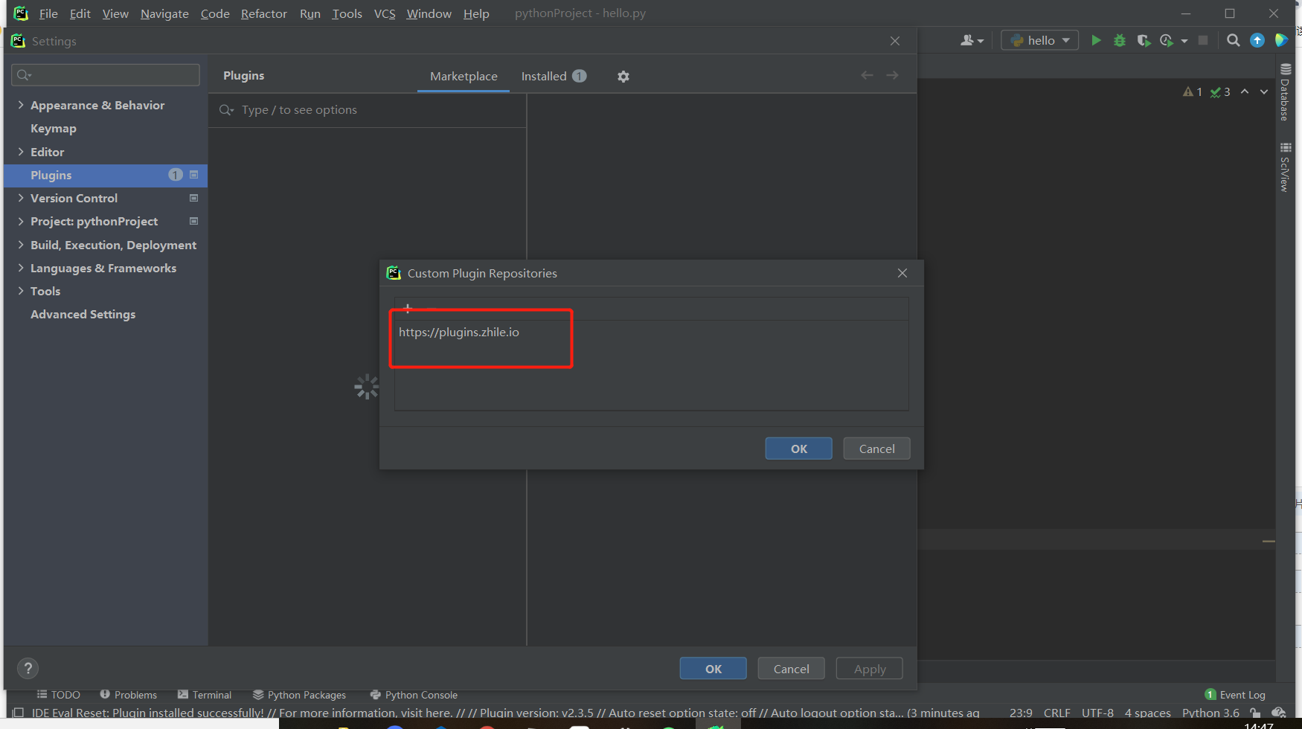Image resolution: width=1302 pixels, height=729 pixels.
Task: Open the Python Console tool window
Action: click(414, 695)
